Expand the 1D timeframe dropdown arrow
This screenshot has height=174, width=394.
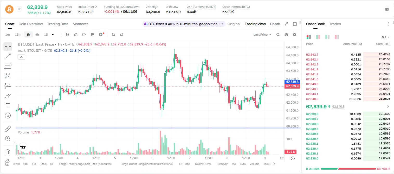53,35
